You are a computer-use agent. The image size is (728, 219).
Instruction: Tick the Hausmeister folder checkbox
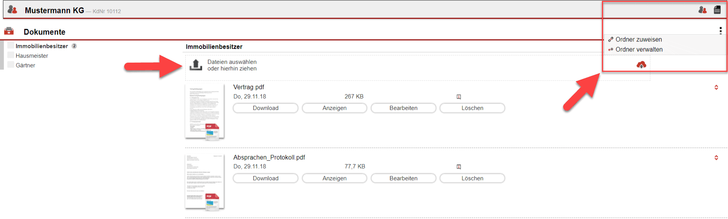click(x=11, y=55)
